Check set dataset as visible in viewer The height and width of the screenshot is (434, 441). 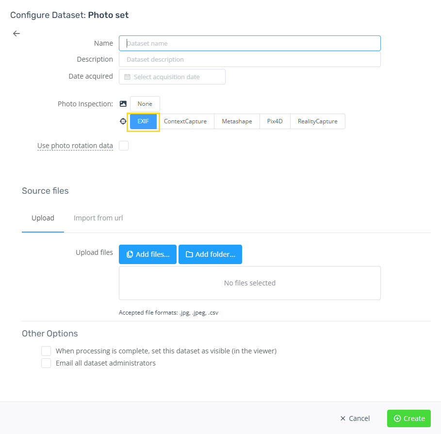[46, 351]
